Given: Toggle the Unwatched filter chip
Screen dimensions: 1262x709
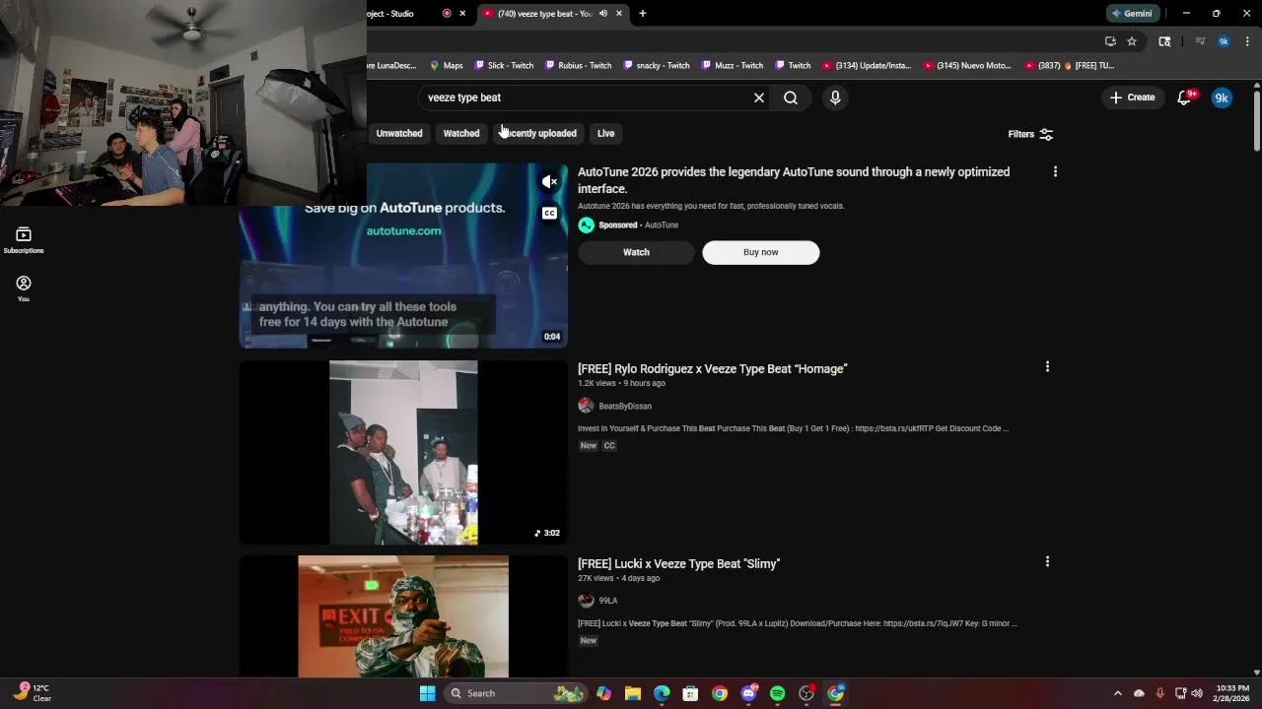Looking at the screenshot, I should [399, 133].
